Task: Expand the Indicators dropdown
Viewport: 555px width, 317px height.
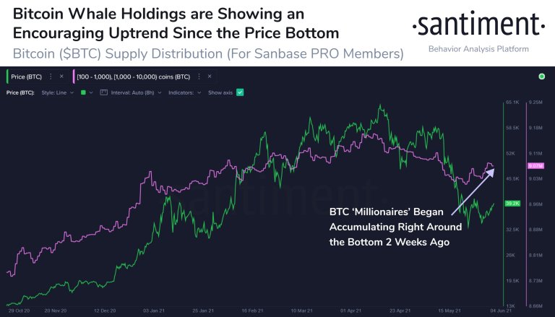Action: (184, 92)
